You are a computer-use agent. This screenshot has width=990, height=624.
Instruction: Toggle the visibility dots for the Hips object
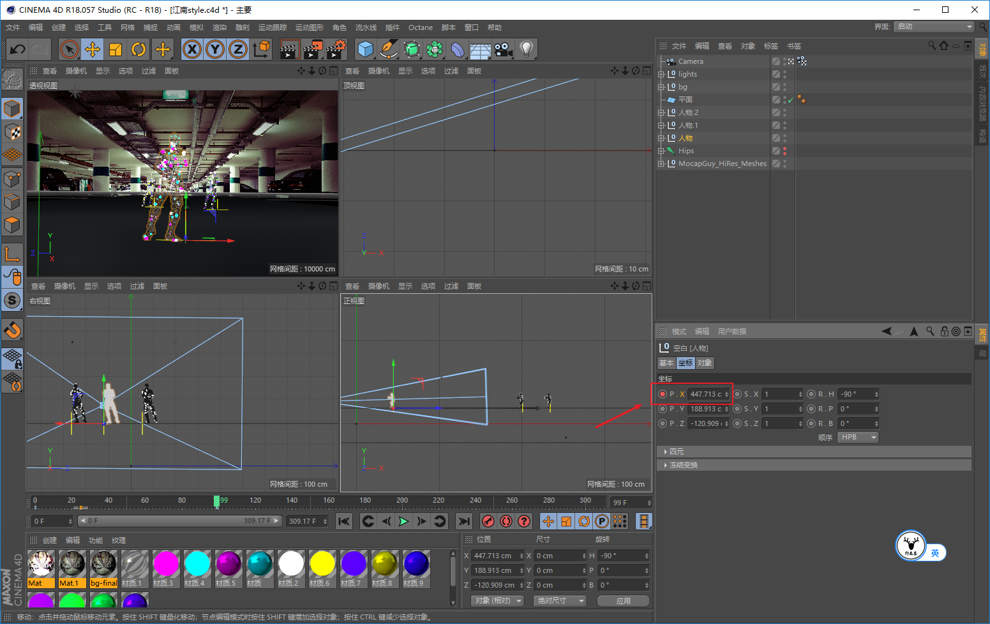point(784,151)
